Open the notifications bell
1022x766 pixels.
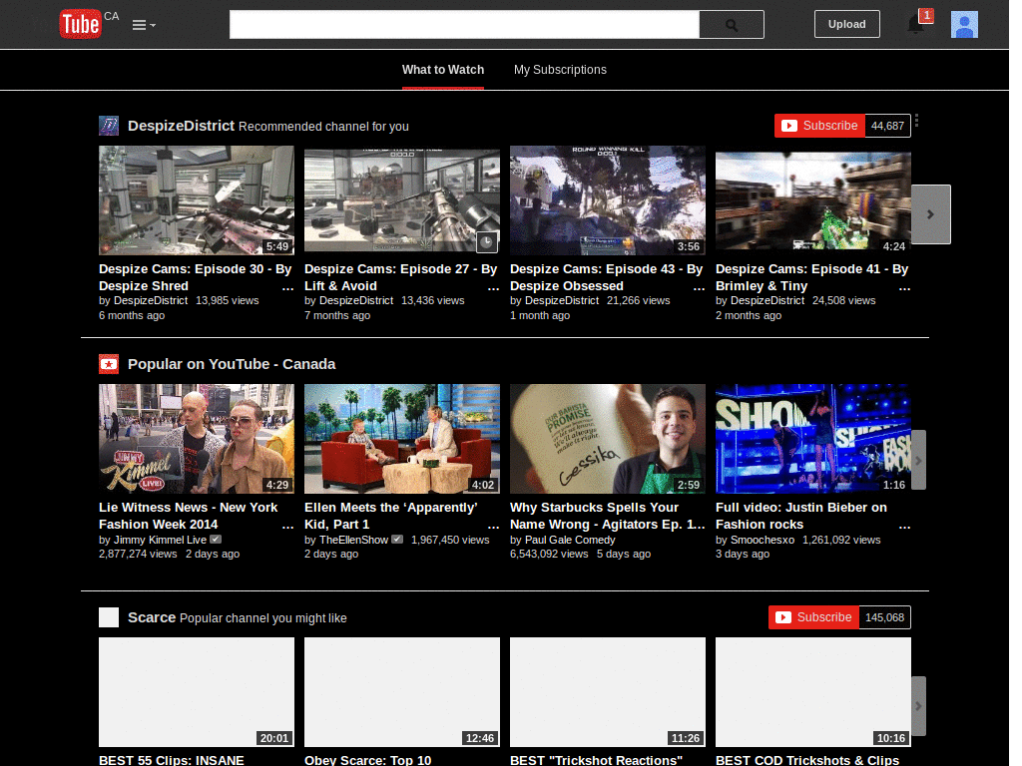[916, 24]
